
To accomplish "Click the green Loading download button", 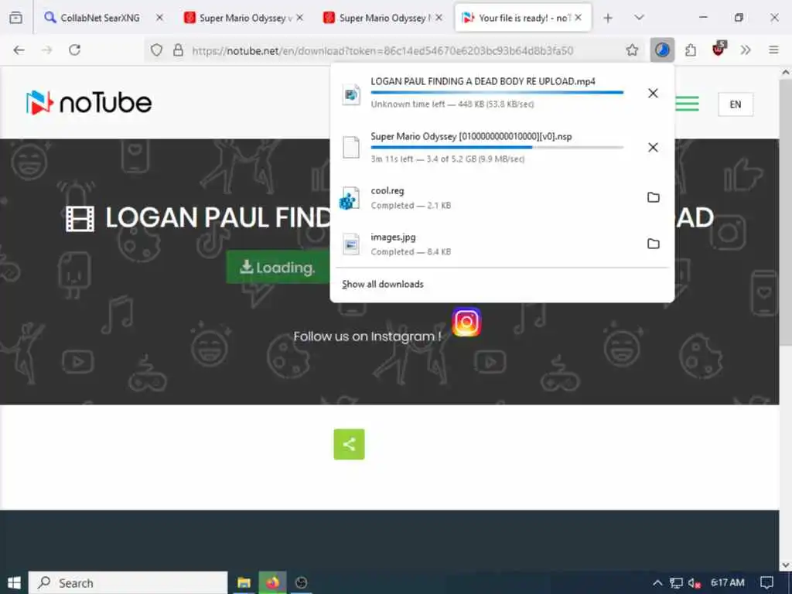I will pos(278,267).
